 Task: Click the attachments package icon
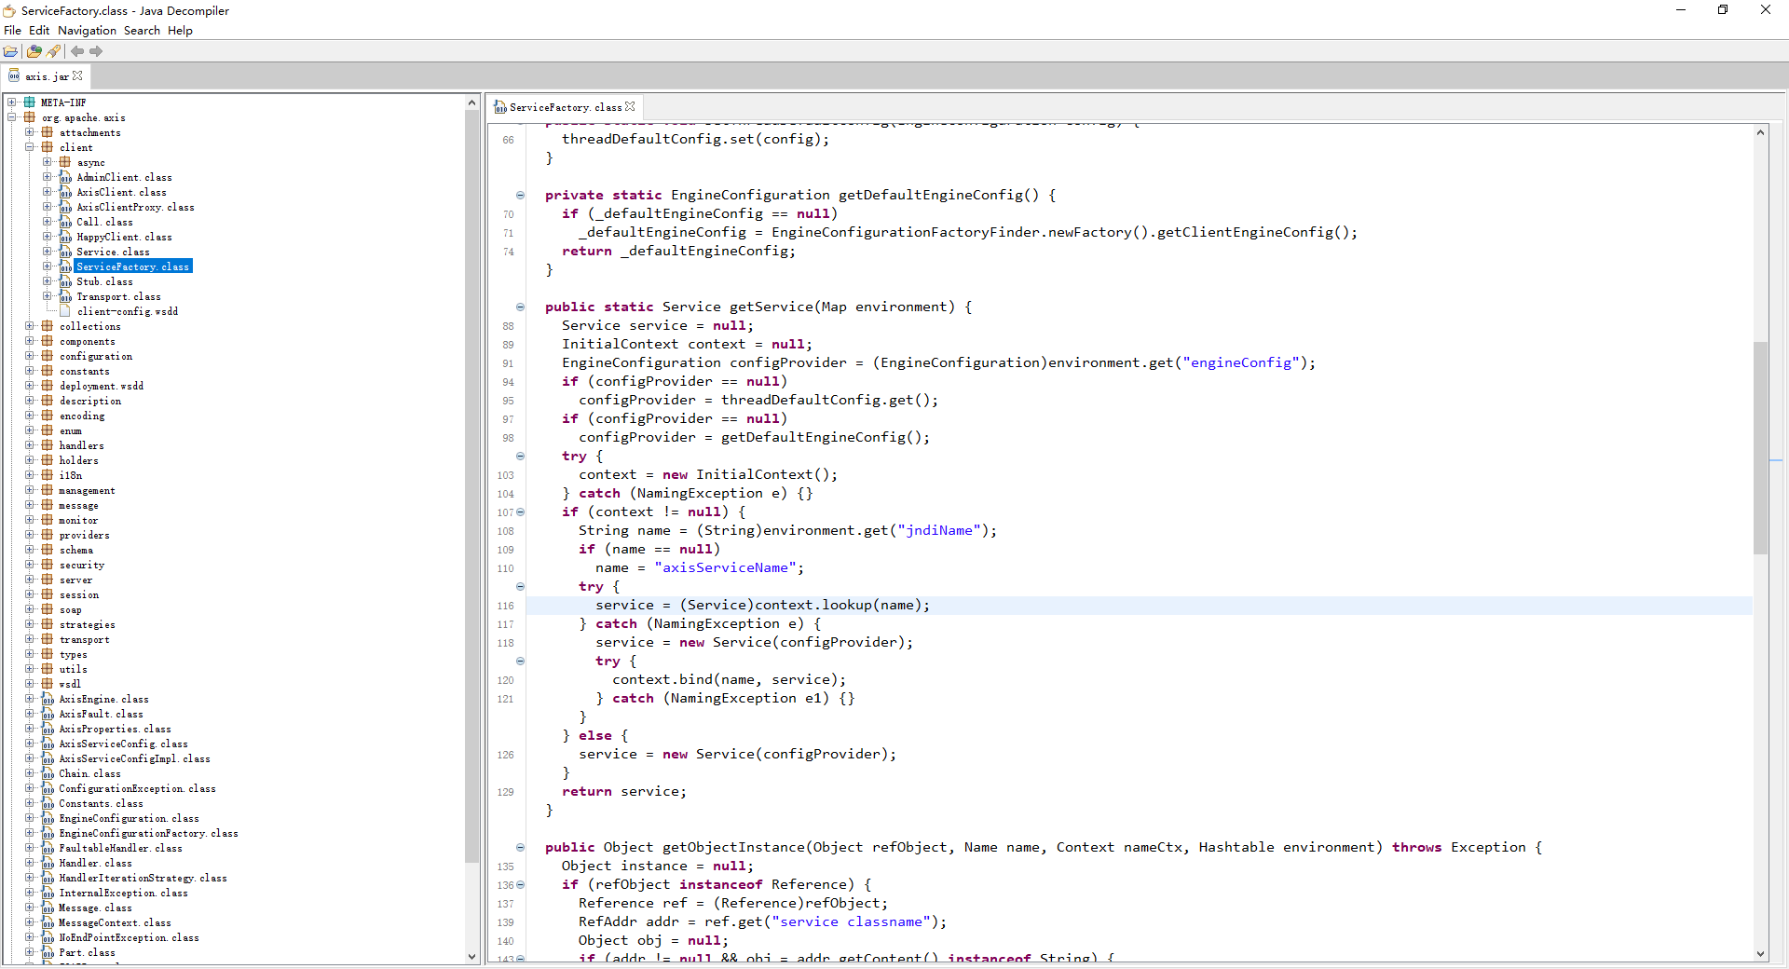[48, 132]
